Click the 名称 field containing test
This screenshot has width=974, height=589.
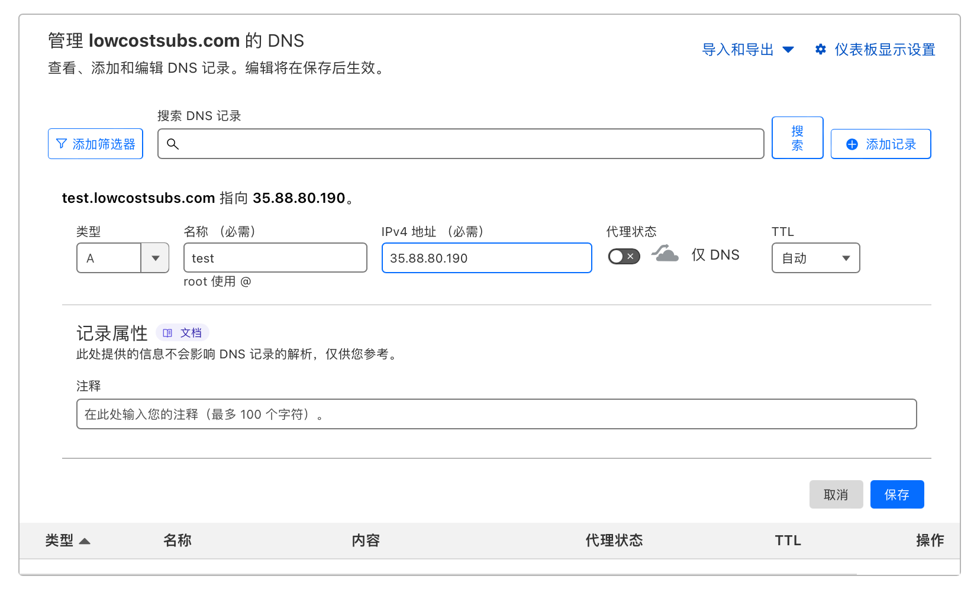point(275,258)
